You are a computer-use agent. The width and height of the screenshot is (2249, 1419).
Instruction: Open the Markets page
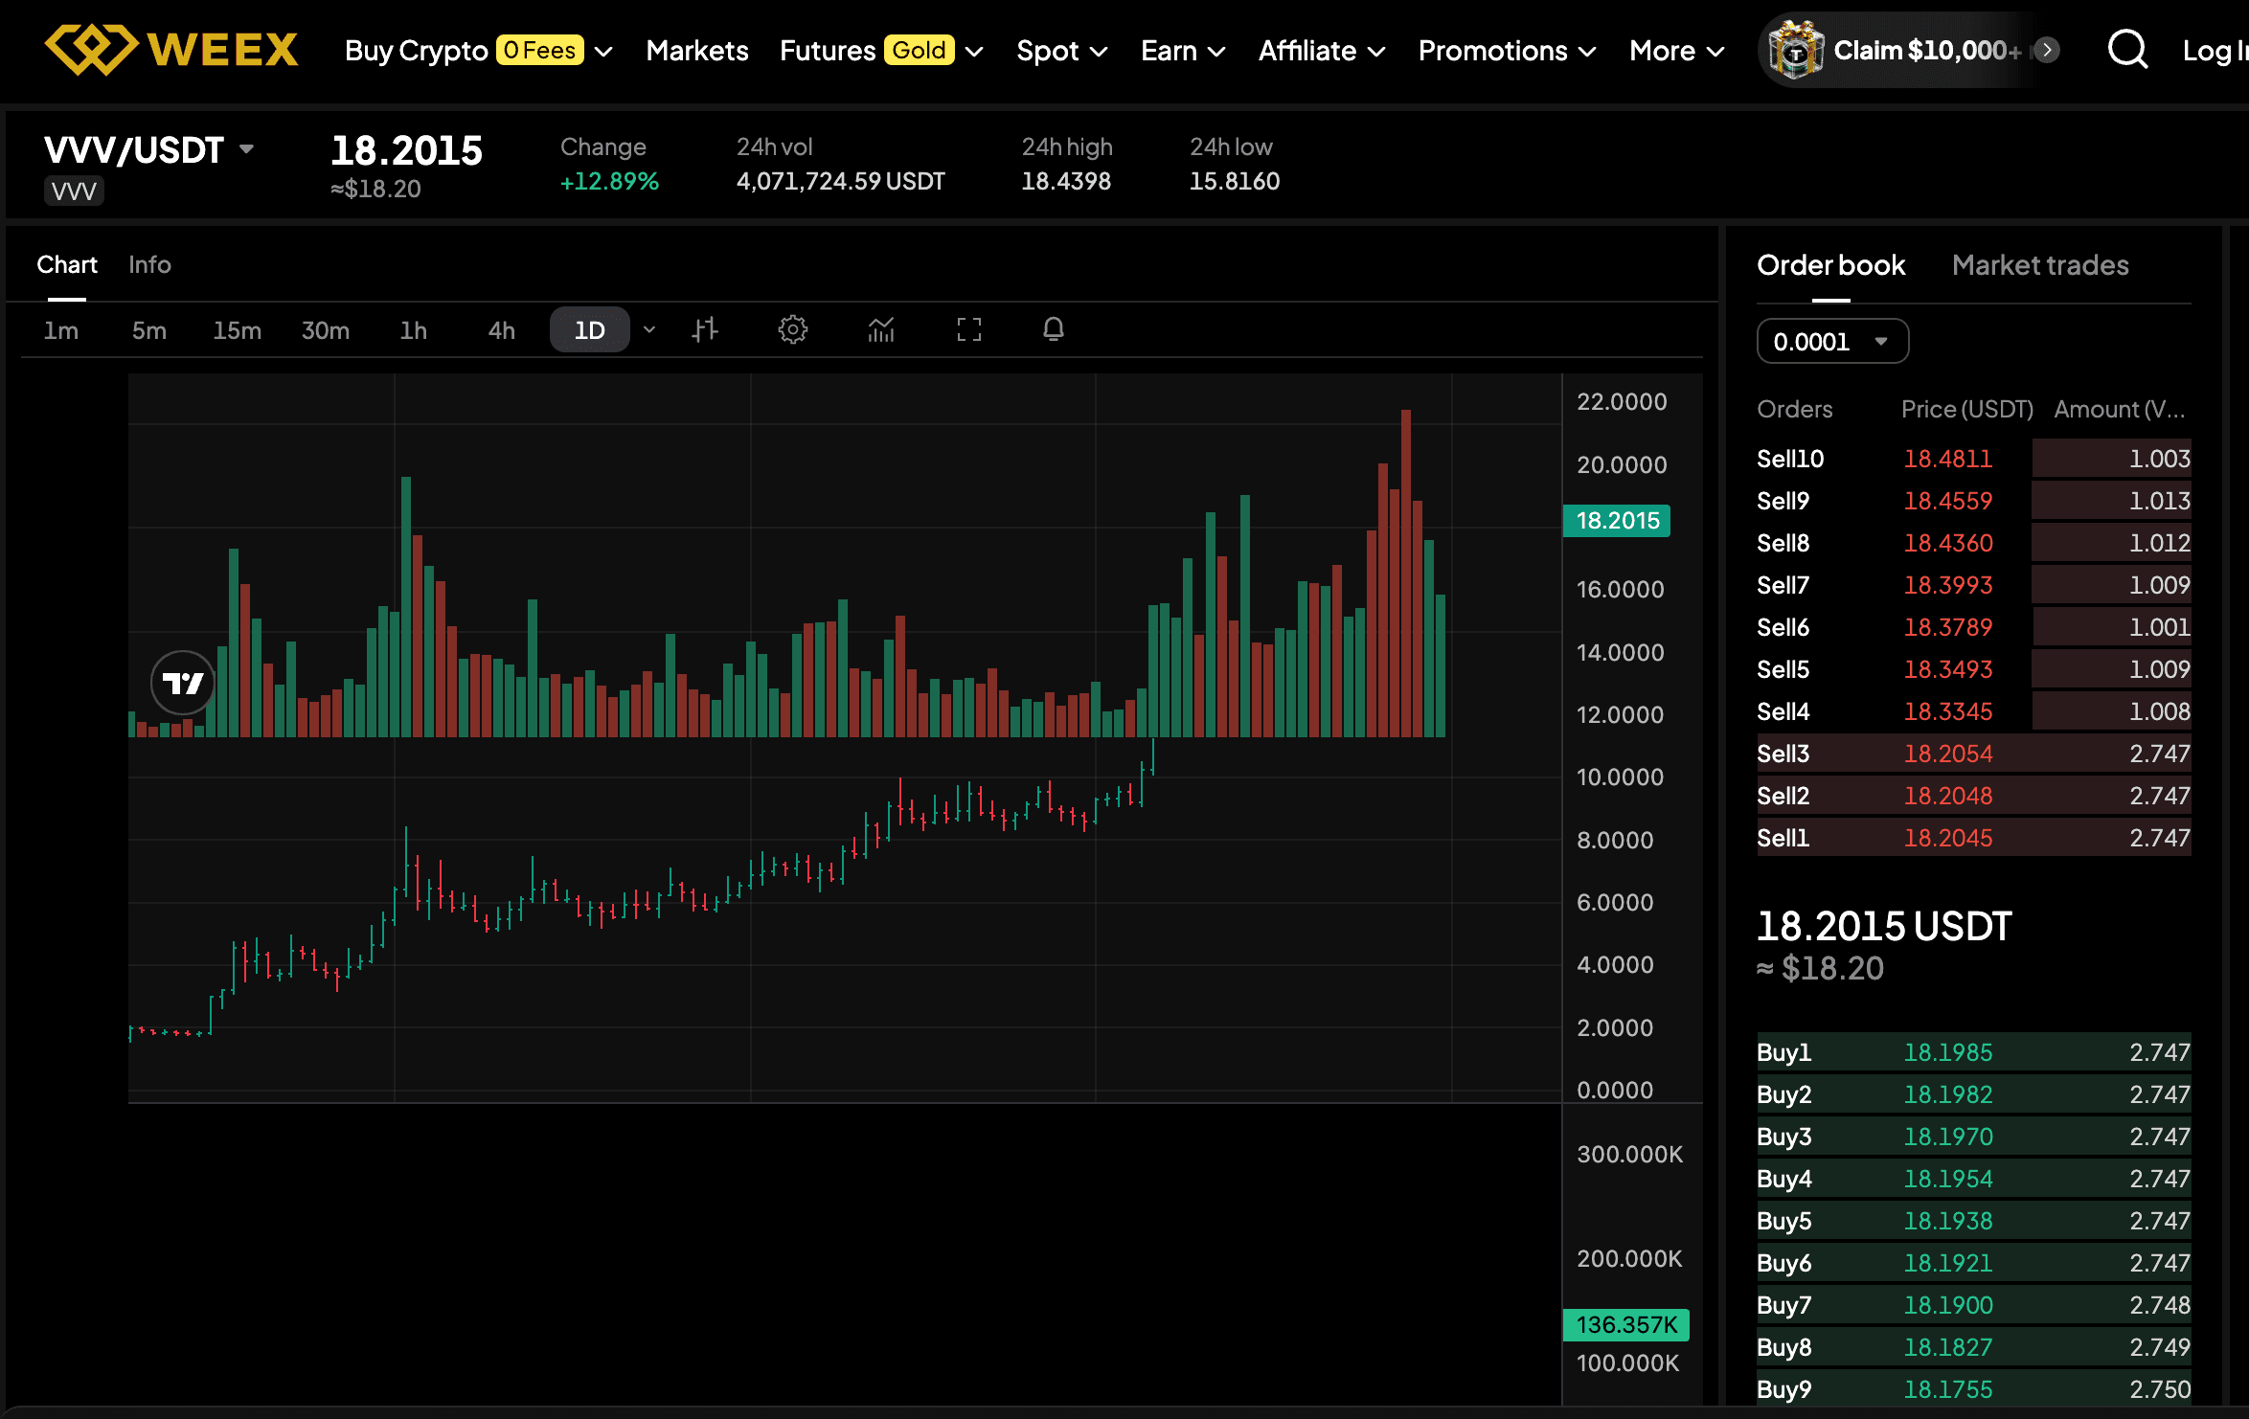tap(697, 50)
